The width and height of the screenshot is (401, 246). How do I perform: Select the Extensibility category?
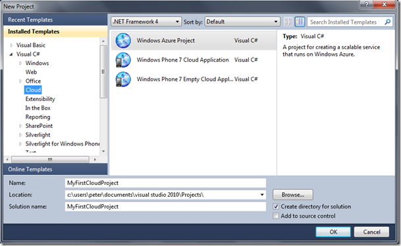(40, 99)
